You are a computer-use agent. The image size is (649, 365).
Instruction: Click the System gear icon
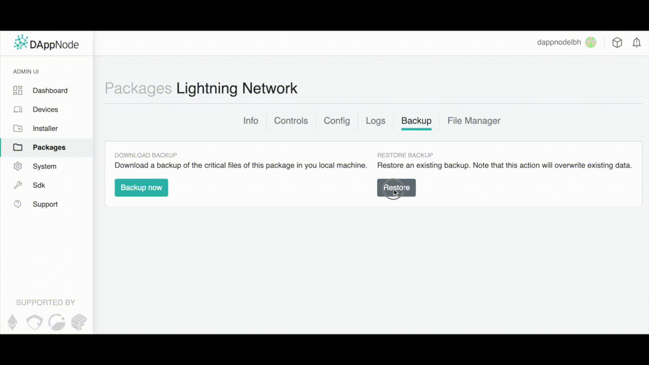pyautogui.click(x=18, y=166)
